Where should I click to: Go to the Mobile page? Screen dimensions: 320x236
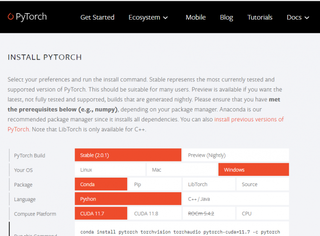195,17
